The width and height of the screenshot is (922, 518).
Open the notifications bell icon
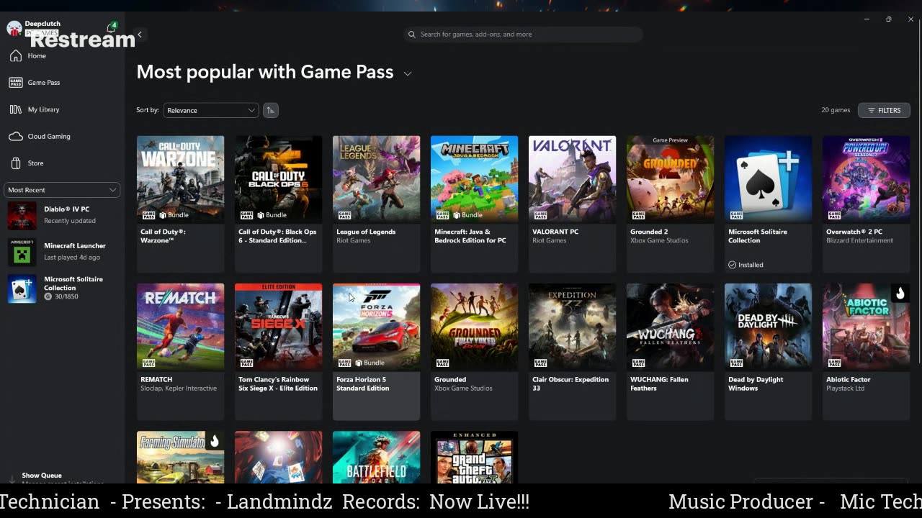111,28
